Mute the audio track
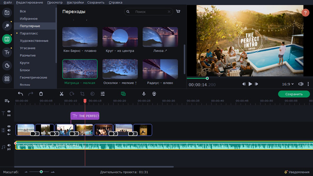Screen dimensions: 313x176 click(9, 145)
